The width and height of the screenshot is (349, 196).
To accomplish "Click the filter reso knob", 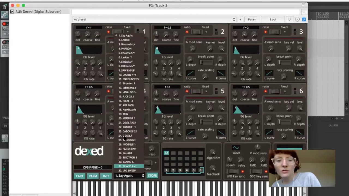I will pyautogui.click(x=152, y=149).
